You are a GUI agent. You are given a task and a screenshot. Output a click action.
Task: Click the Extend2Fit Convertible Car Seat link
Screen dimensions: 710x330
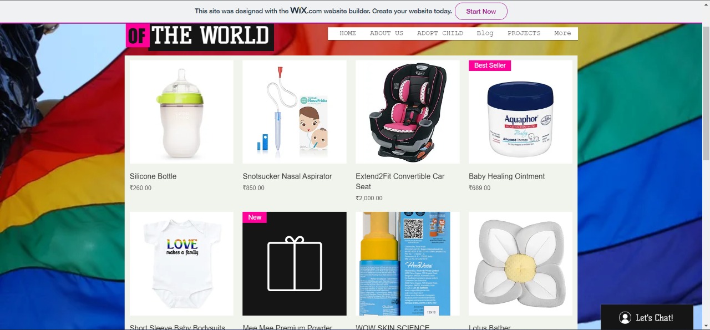[x=400, y=181]
